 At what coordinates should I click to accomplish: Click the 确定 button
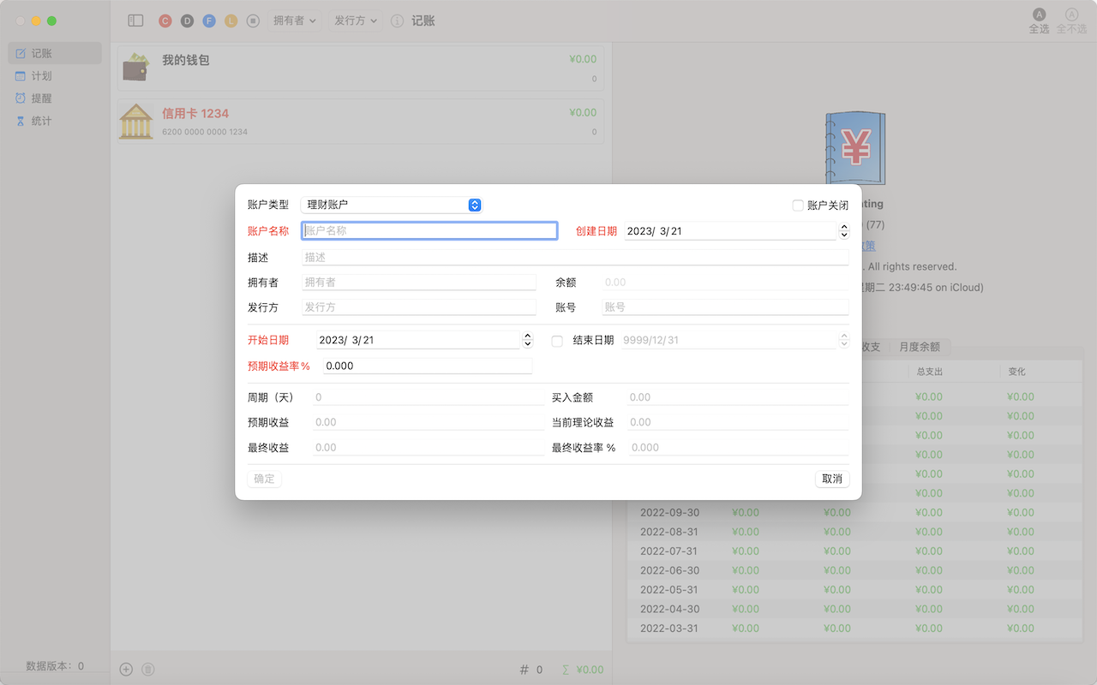(x=265, y=479)
